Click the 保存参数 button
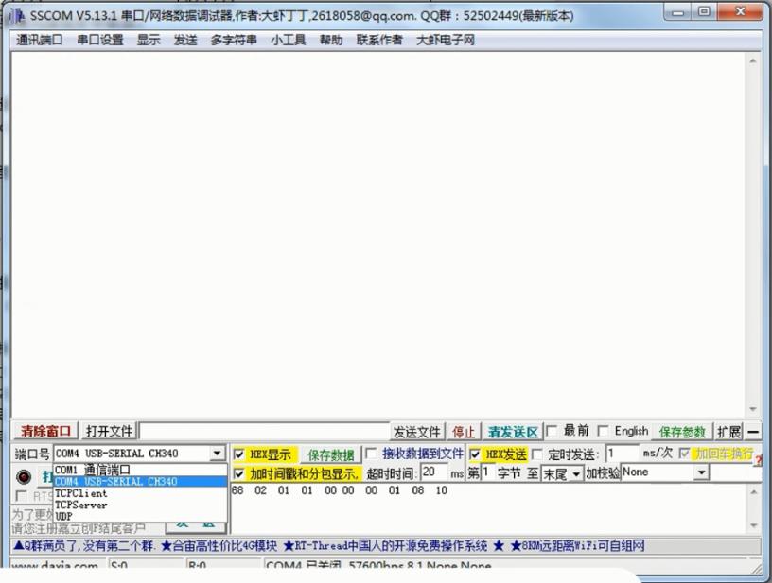This screenshot has height=583, width=772. [x=682, y=432]
